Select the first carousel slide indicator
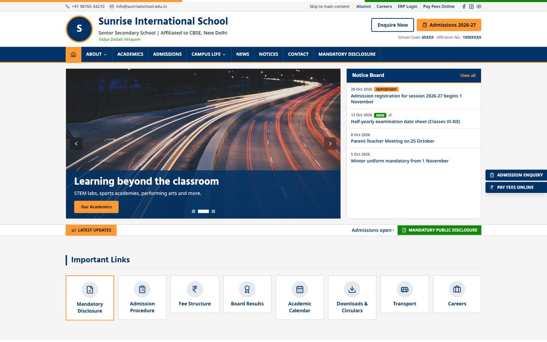The width and height of the screenshot is (547, 342). (x=194, y=211)
